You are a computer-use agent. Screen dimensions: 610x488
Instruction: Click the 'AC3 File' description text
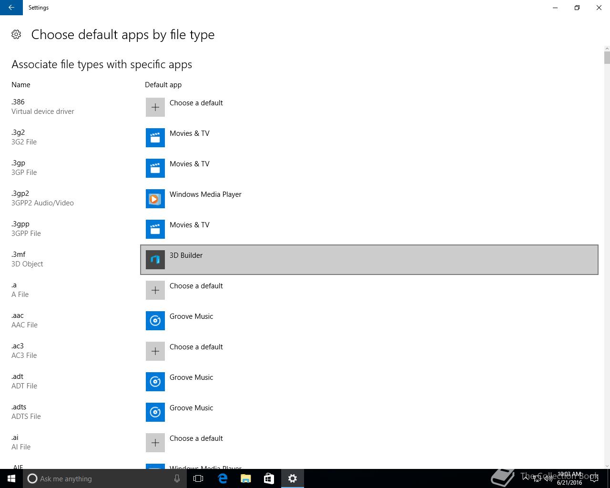tap(24, 356)
